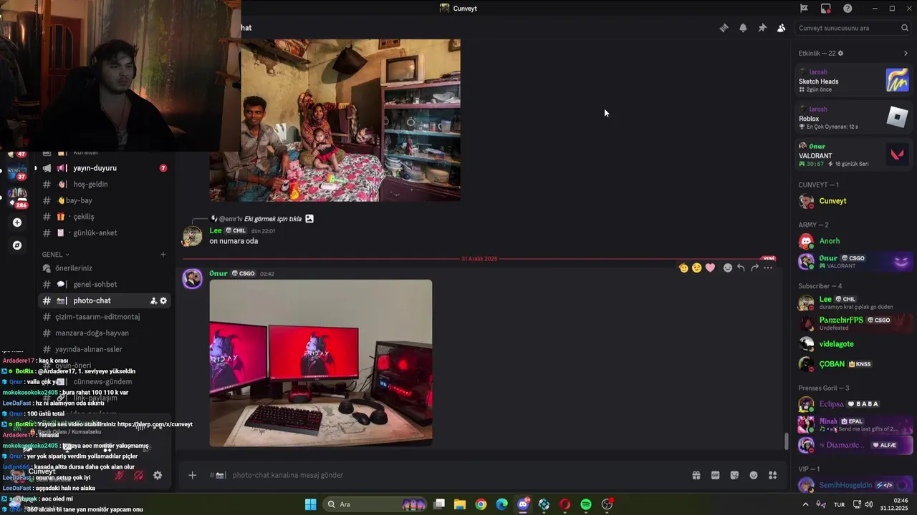Image resolution: width=917 pixels, height=515 pixels.
Task: Open the gift icon in message bar
Action: (696, 475)
